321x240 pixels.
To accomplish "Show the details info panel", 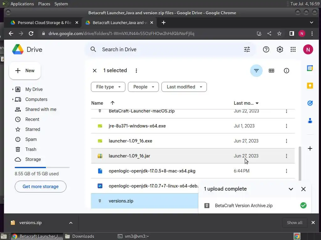I will [286, 71].
